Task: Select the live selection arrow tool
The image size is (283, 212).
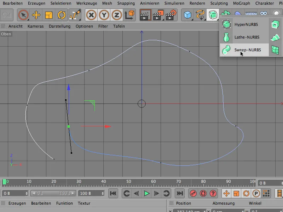Action: 23,15
